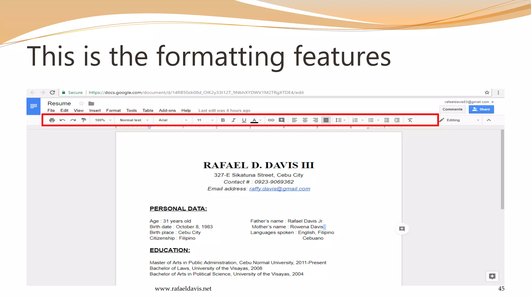
Task: Click the Comments button
Action: click(452, 109)
